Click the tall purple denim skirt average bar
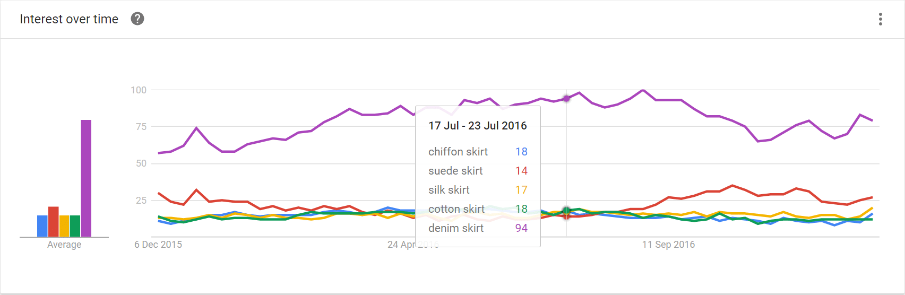This screenshot has width=905, height=295. tap(86, 178)
